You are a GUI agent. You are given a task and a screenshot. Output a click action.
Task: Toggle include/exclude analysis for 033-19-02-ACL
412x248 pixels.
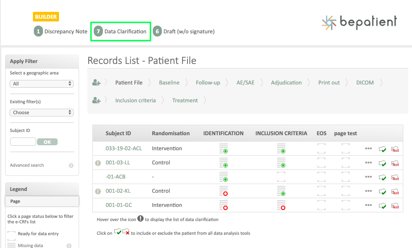pos(383,149)
